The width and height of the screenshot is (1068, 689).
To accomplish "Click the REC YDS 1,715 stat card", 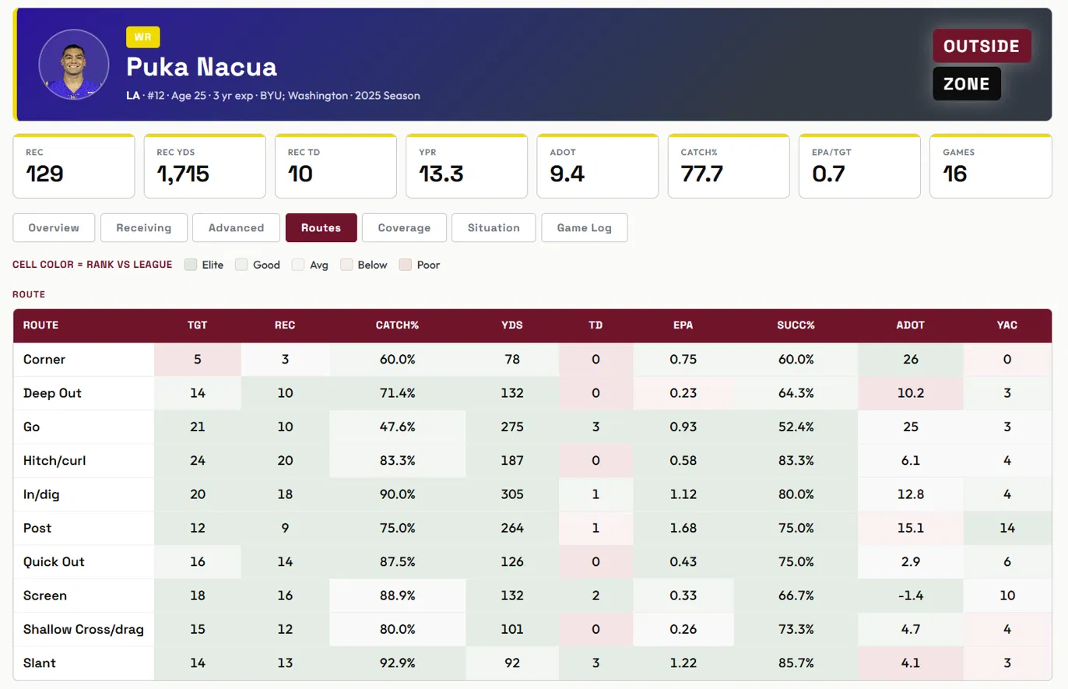I will pos(205,166).
